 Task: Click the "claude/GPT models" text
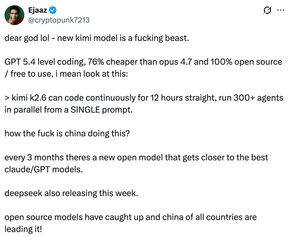coord(43,169)
